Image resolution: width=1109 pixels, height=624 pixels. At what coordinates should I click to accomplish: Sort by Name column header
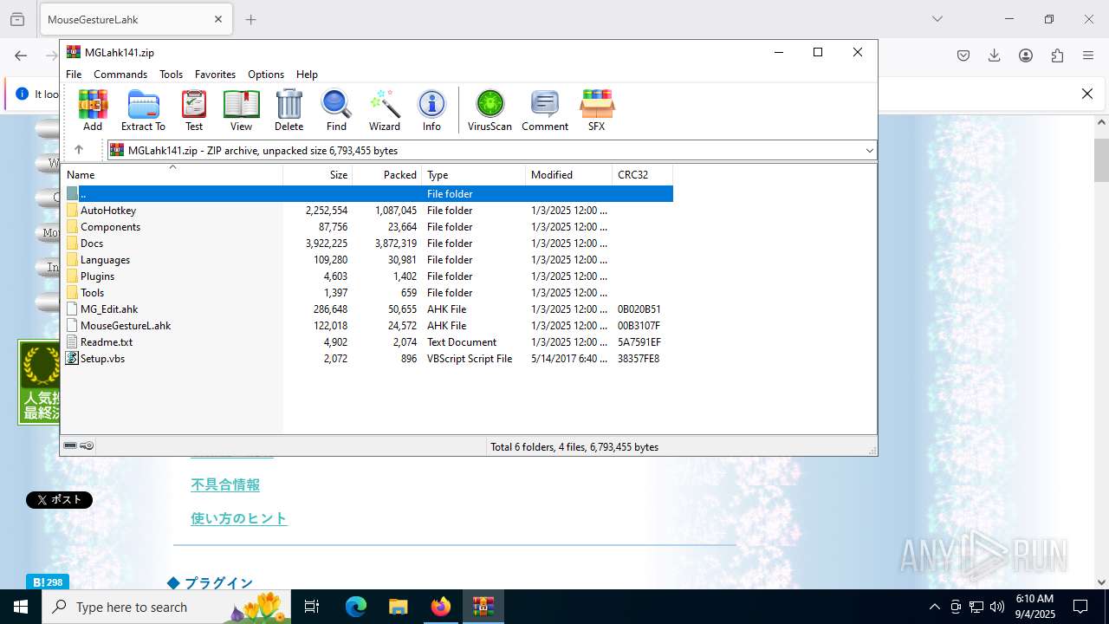click(172, 175)
